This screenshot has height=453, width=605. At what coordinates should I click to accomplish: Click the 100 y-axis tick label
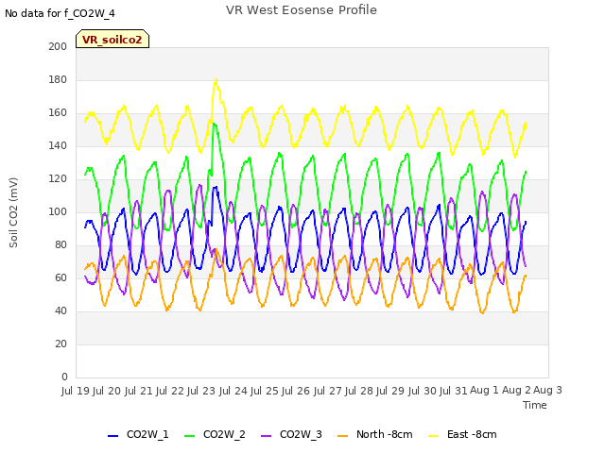click(x=58, y=211)
